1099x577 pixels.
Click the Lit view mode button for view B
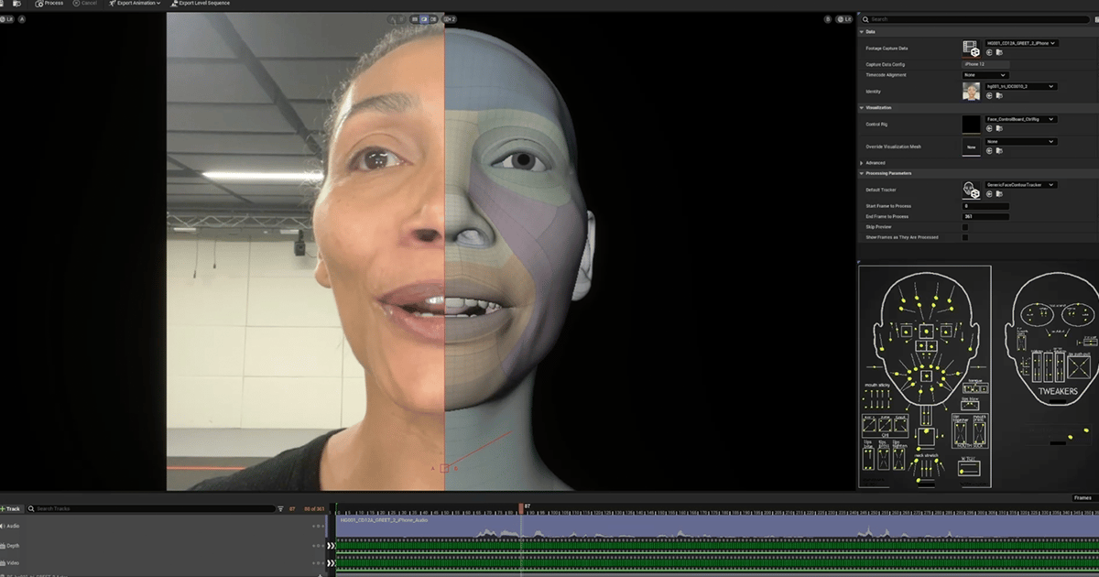[x=844, y=18]
